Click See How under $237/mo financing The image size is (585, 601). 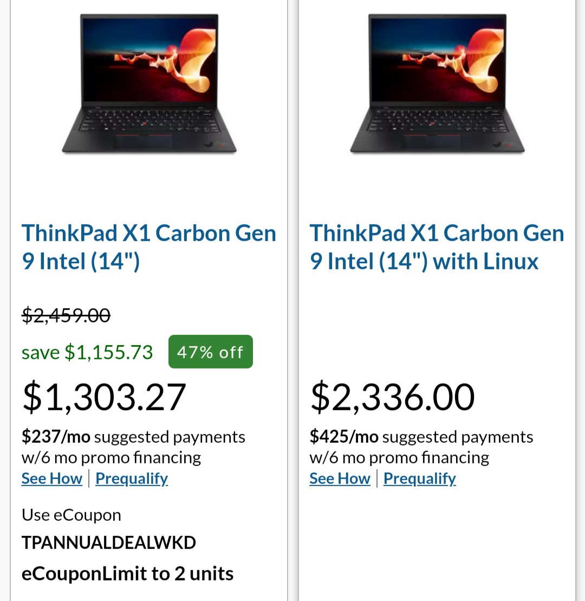(x=52, y=479)
